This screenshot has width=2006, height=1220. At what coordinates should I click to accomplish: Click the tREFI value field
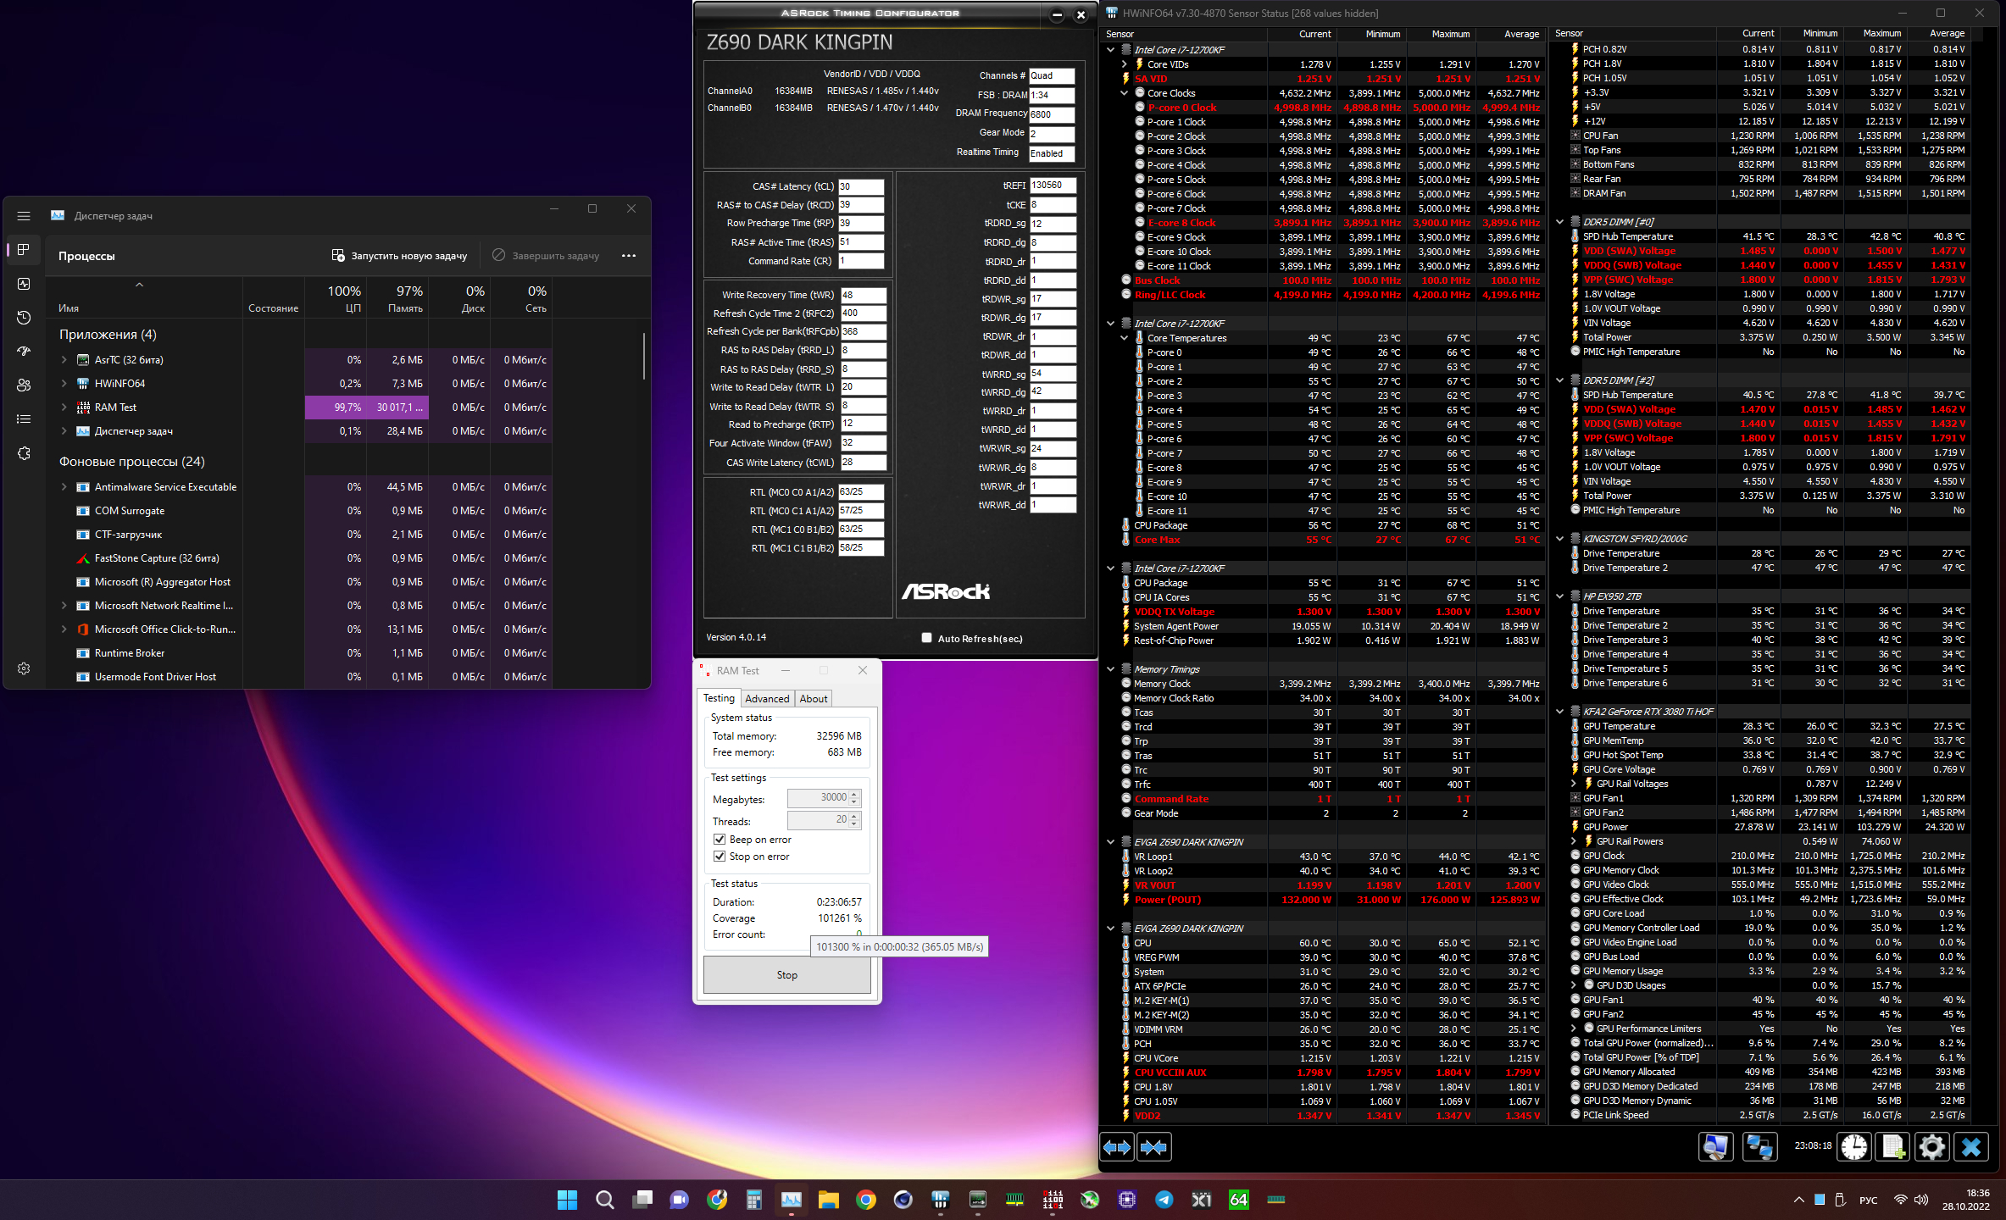click(x=1052, y=186)
